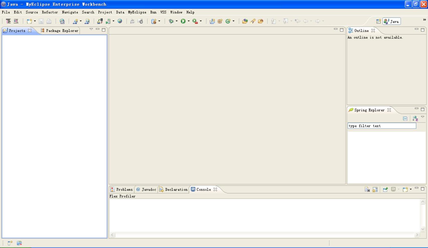Open the Projects view menu triangle
The width and height of the screenshot is (428, 248).
click(x=91, y=29)
